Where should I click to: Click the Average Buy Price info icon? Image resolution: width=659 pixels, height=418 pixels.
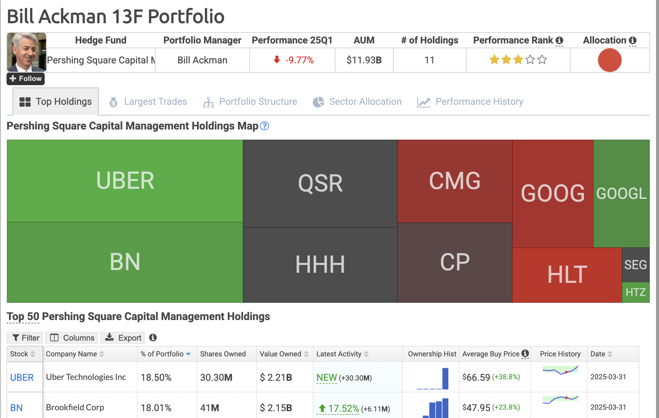coord(525,353)
